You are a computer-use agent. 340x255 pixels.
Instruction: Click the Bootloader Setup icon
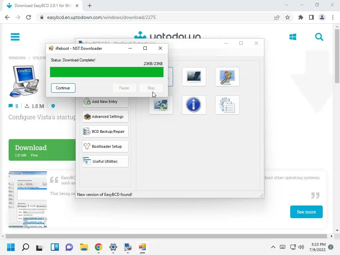coord(87,146)
